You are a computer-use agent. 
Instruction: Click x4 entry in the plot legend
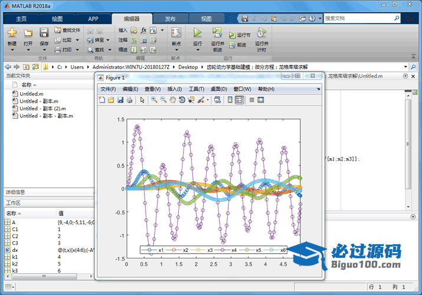(x=225, y=250)
